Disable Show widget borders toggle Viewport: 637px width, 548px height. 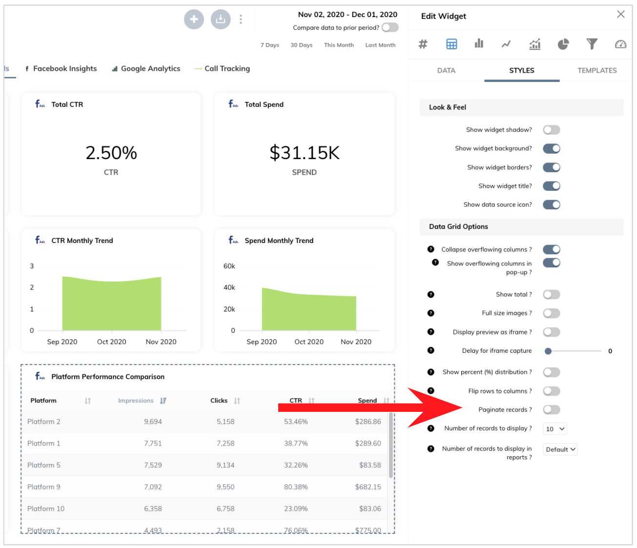pyautogui.click(x=552, y=167)
